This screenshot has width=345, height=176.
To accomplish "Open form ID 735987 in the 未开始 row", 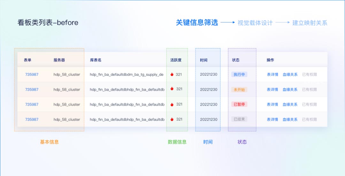I will coord(32,89).
